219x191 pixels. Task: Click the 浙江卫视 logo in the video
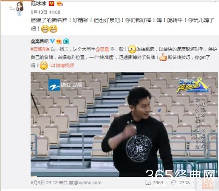coord(65,85)
